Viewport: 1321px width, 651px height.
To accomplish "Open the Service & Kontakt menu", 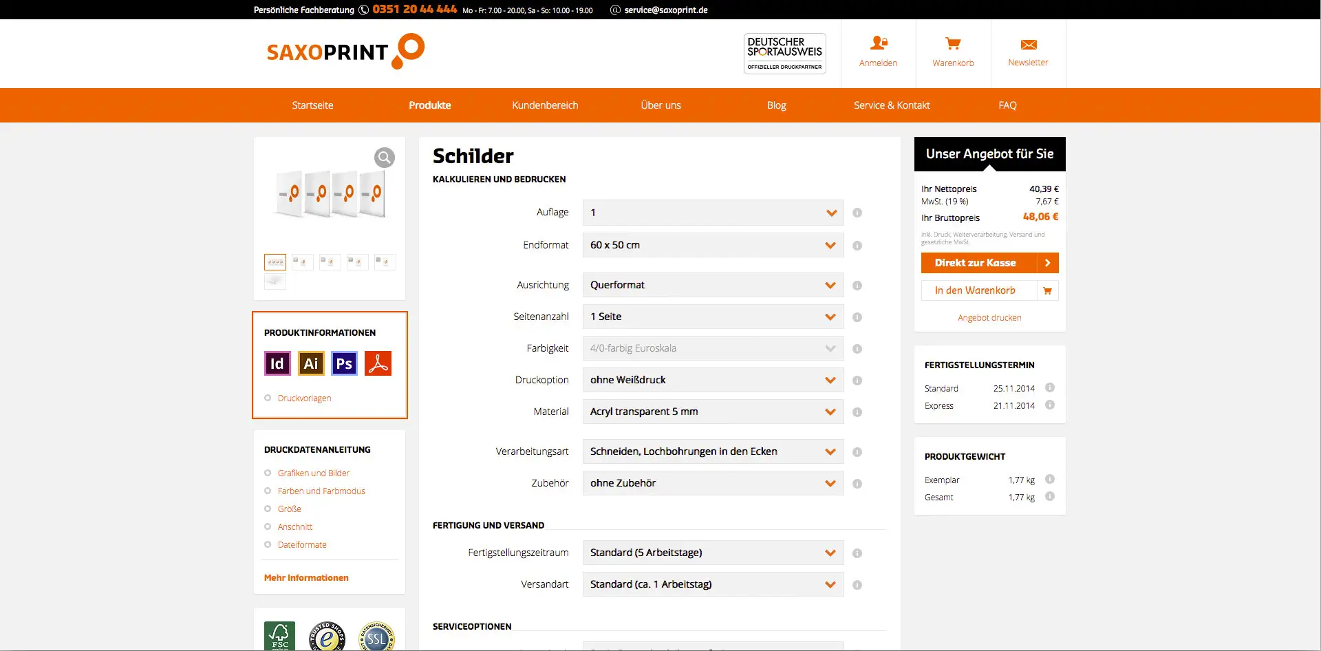I will [892, 105].
